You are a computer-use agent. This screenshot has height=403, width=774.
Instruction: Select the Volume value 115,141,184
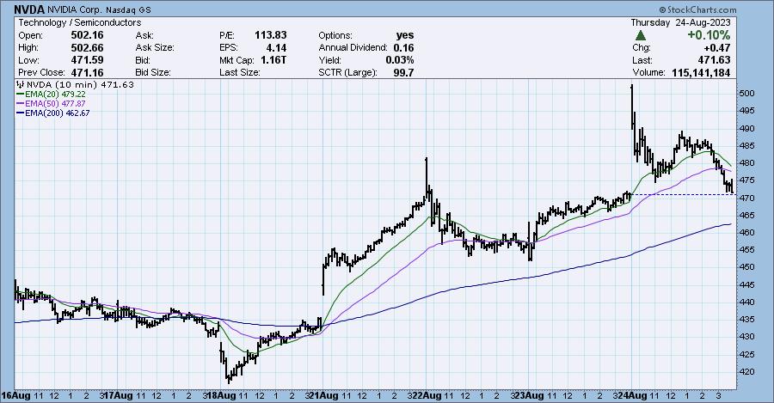(701, 72)
